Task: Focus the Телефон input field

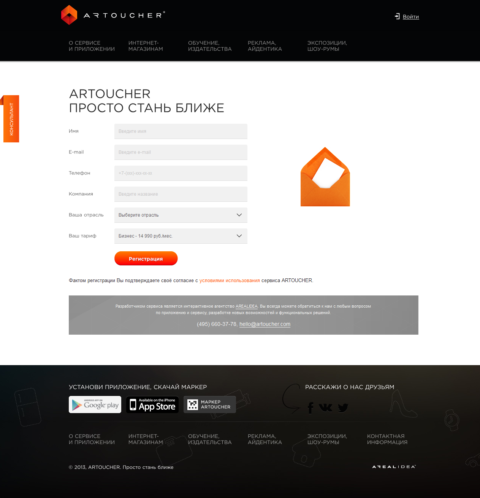Action: (181, 173)
